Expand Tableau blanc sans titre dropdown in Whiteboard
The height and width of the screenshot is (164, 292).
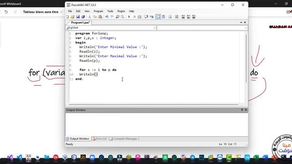click(x=61, y=12)
